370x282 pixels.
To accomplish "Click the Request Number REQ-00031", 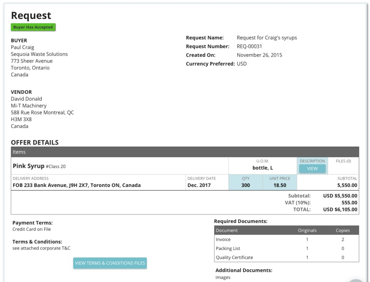I will (249, 46).
